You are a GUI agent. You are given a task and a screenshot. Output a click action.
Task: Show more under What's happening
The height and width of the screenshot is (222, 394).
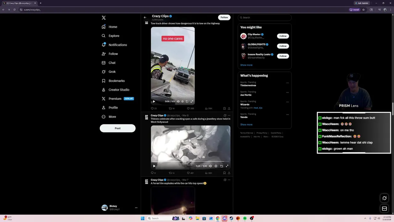(246, 125)
